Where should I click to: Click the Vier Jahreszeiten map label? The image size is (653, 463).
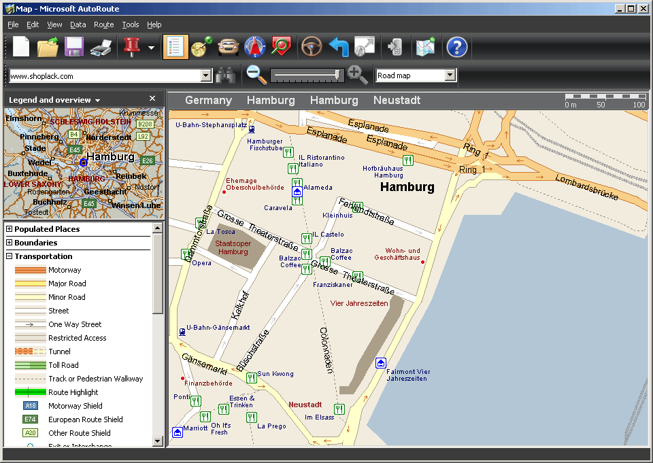tap(359, 303)
